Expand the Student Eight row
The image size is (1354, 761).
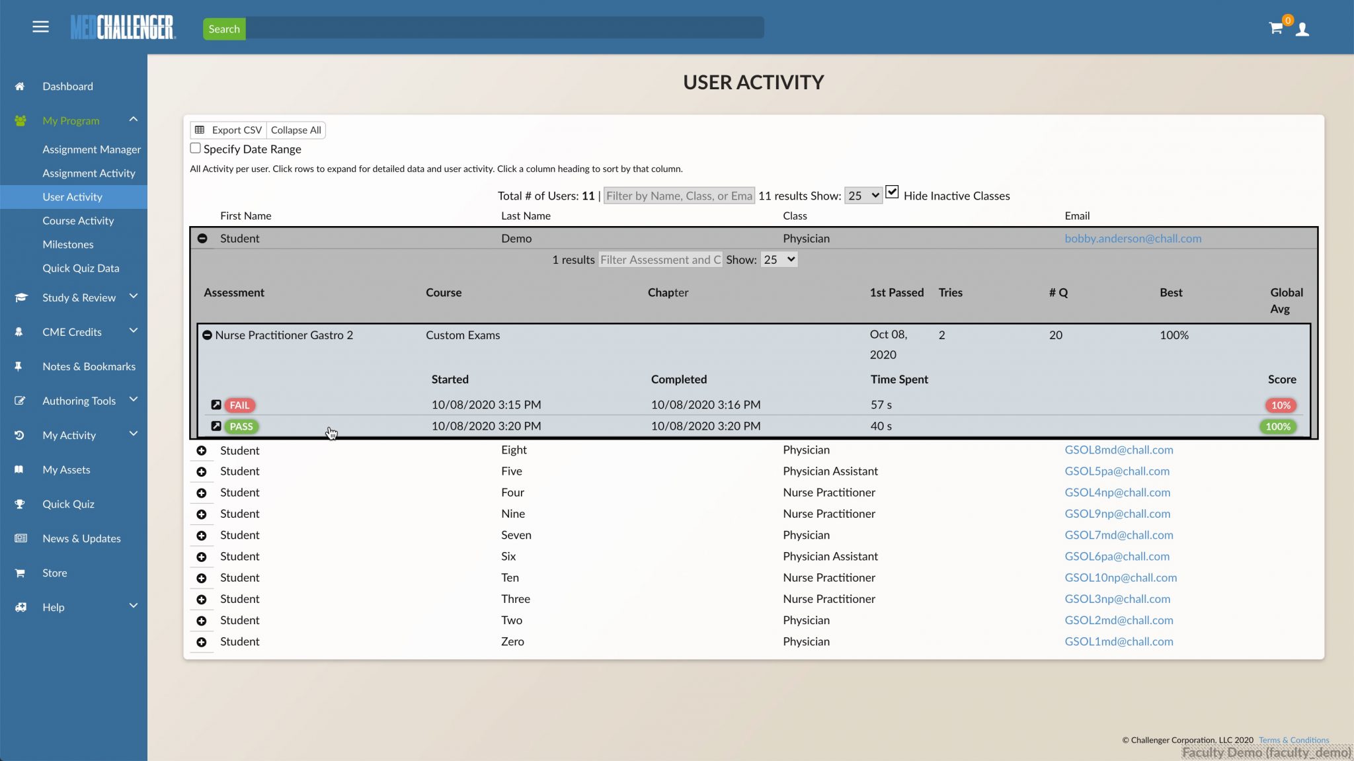(202, 450)
